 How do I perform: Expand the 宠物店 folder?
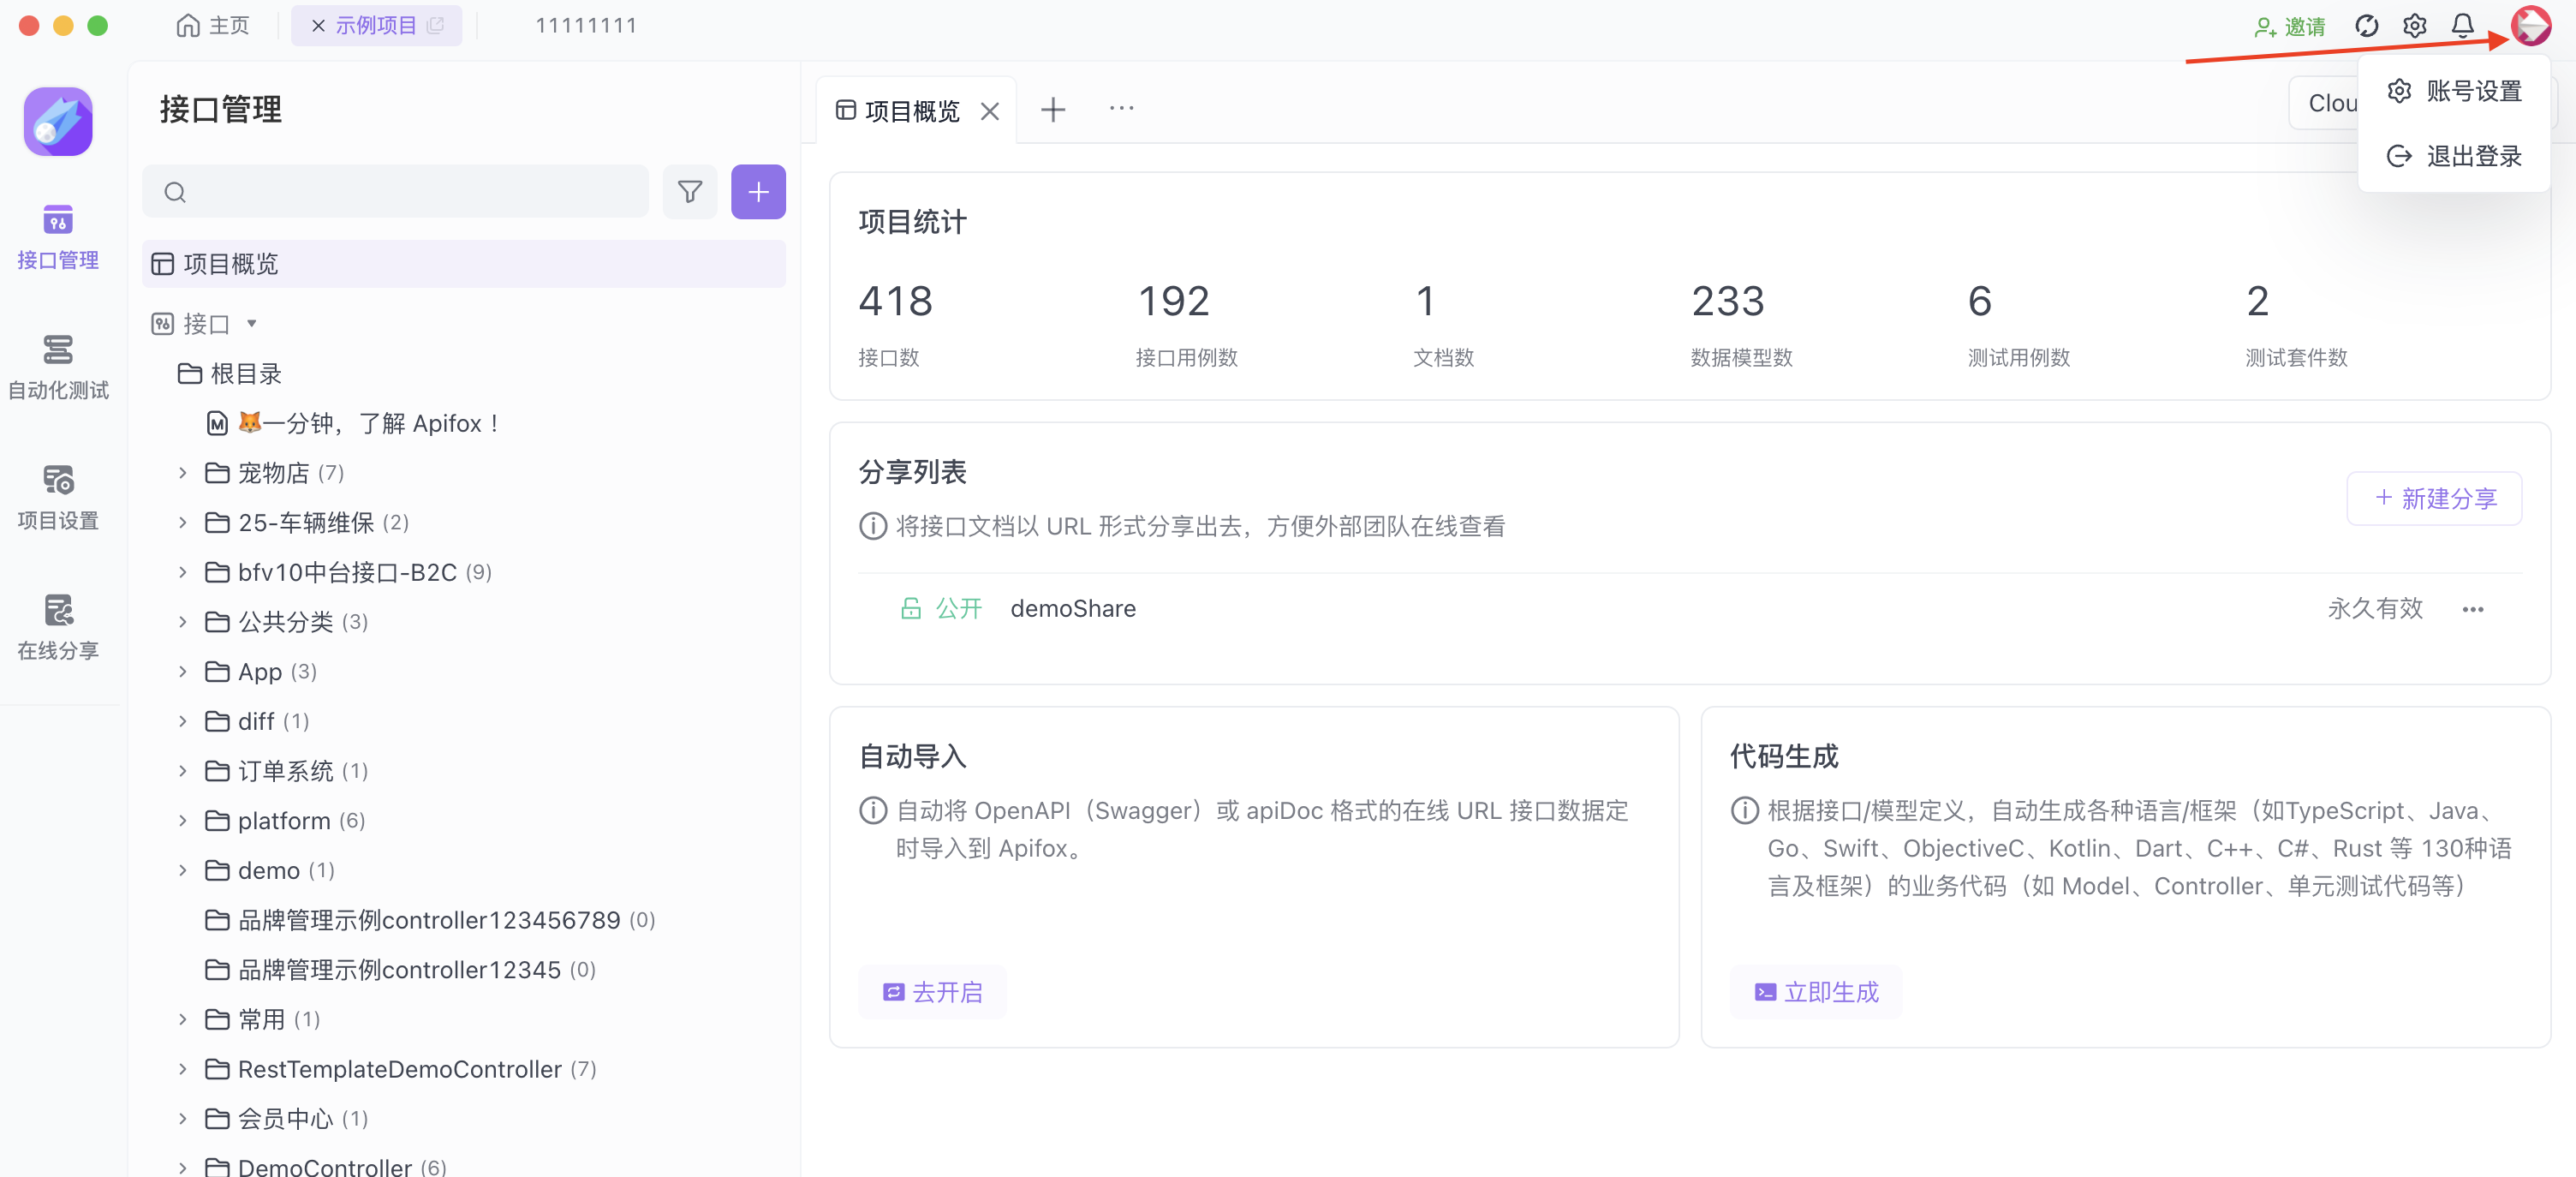click(x=183, y=472)
